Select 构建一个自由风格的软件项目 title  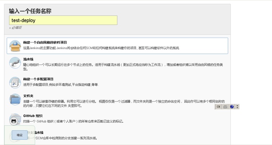(x=45, y=43)
